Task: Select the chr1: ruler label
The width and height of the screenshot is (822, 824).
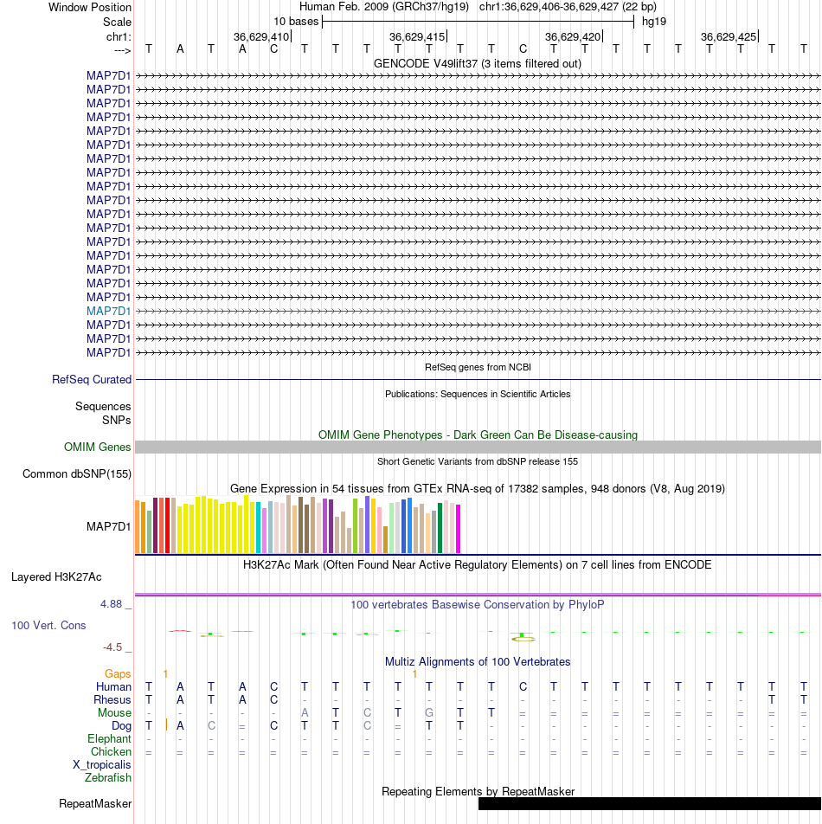Action: click(119, 36)
